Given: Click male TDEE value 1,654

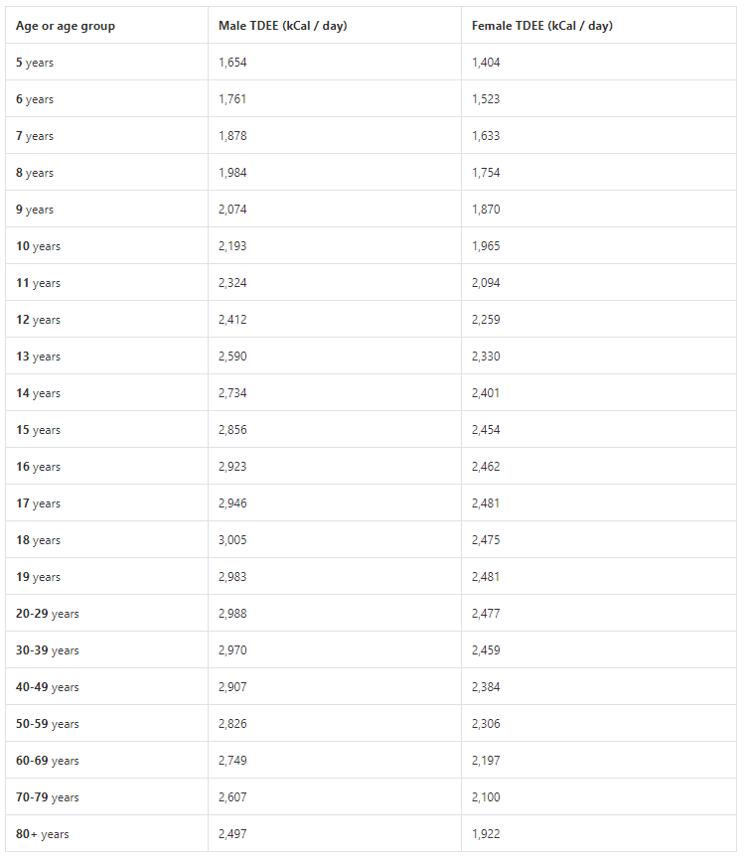Looking at the screenshot, I should coord(232,63).
